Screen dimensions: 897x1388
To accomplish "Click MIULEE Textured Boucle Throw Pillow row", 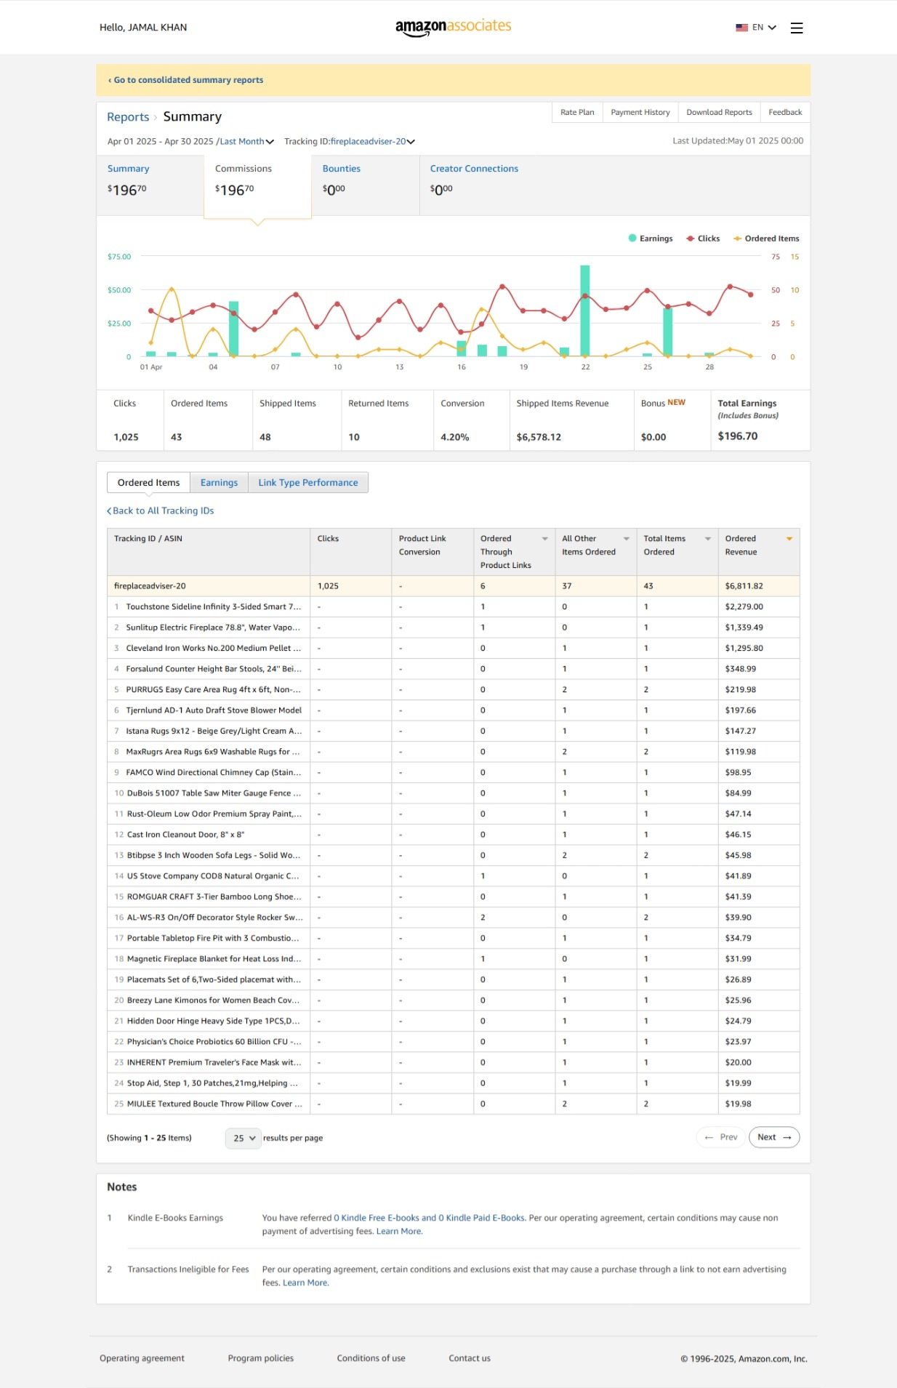I will [x=453, y=1104].
